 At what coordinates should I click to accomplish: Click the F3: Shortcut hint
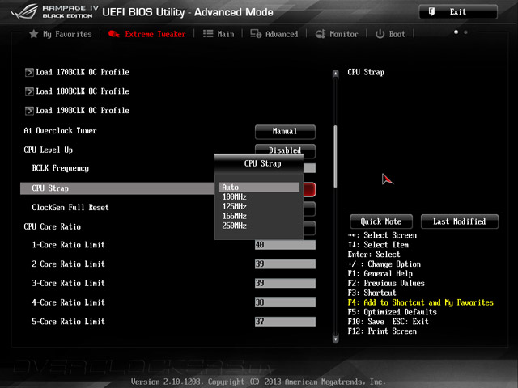point(372,293)
